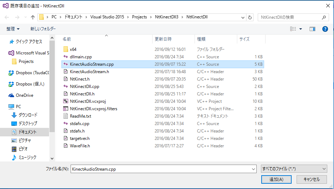Image resolution: width=334 pixels, height=189 pixels.
Task: Click the help question mark icon
Action: pyautogui.click(x=325, y=29)
